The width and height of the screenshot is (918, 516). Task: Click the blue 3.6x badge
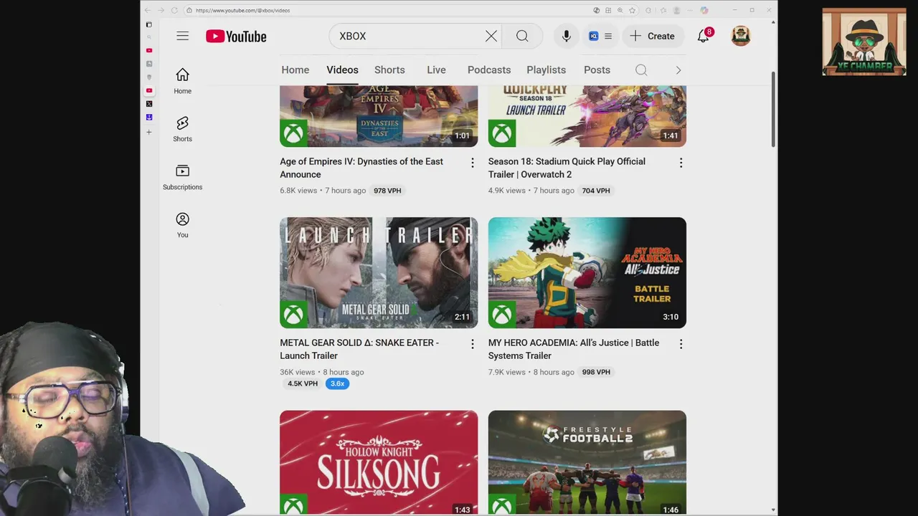[337, 383]
